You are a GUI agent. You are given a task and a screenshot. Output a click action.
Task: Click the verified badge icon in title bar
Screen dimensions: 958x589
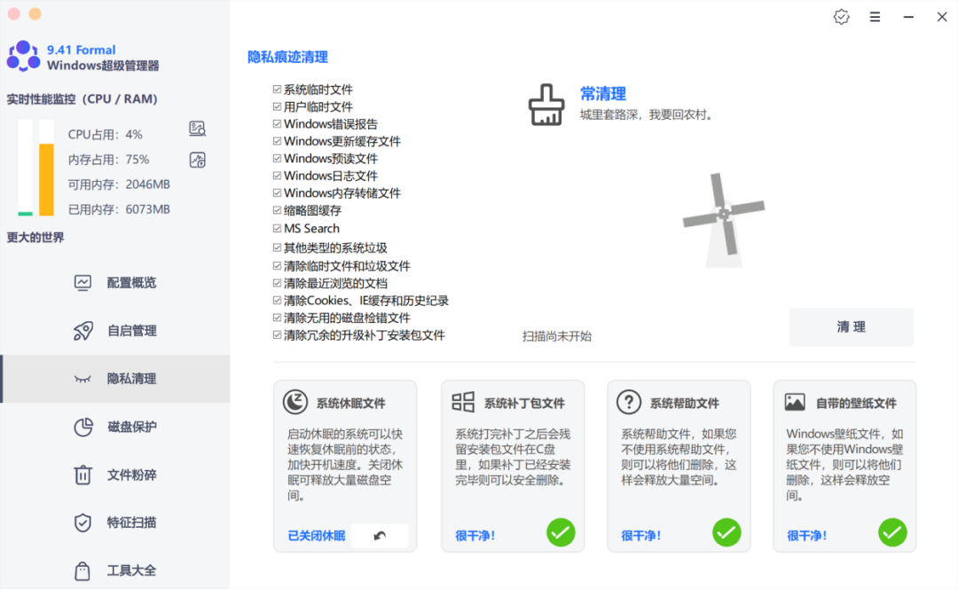coord(841,17)
